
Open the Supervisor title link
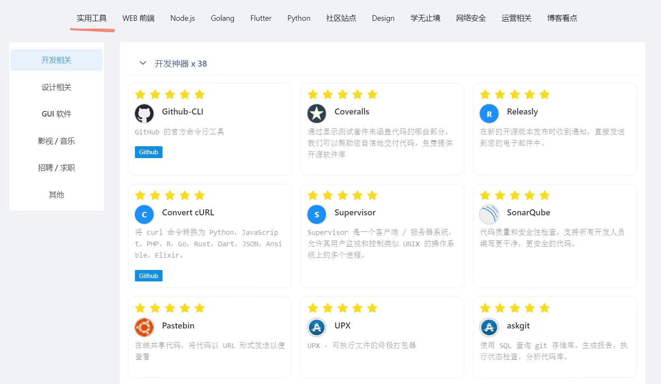(x=355, y=212)
